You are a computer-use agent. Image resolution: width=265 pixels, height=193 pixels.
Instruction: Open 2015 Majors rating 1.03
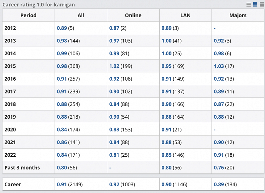point(219,66)
